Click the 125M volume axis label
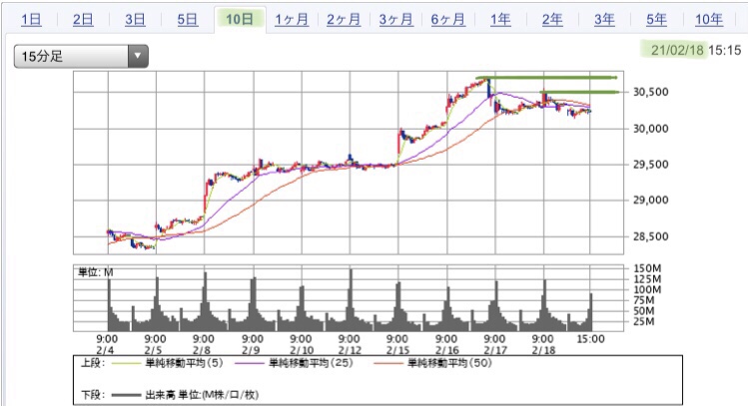Image resolution: width=748 pixels, height=406 pixels. point(647,279)
